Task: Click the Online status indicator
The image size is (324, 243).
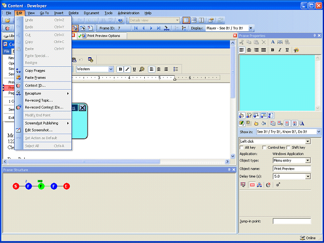Action: 308,238
